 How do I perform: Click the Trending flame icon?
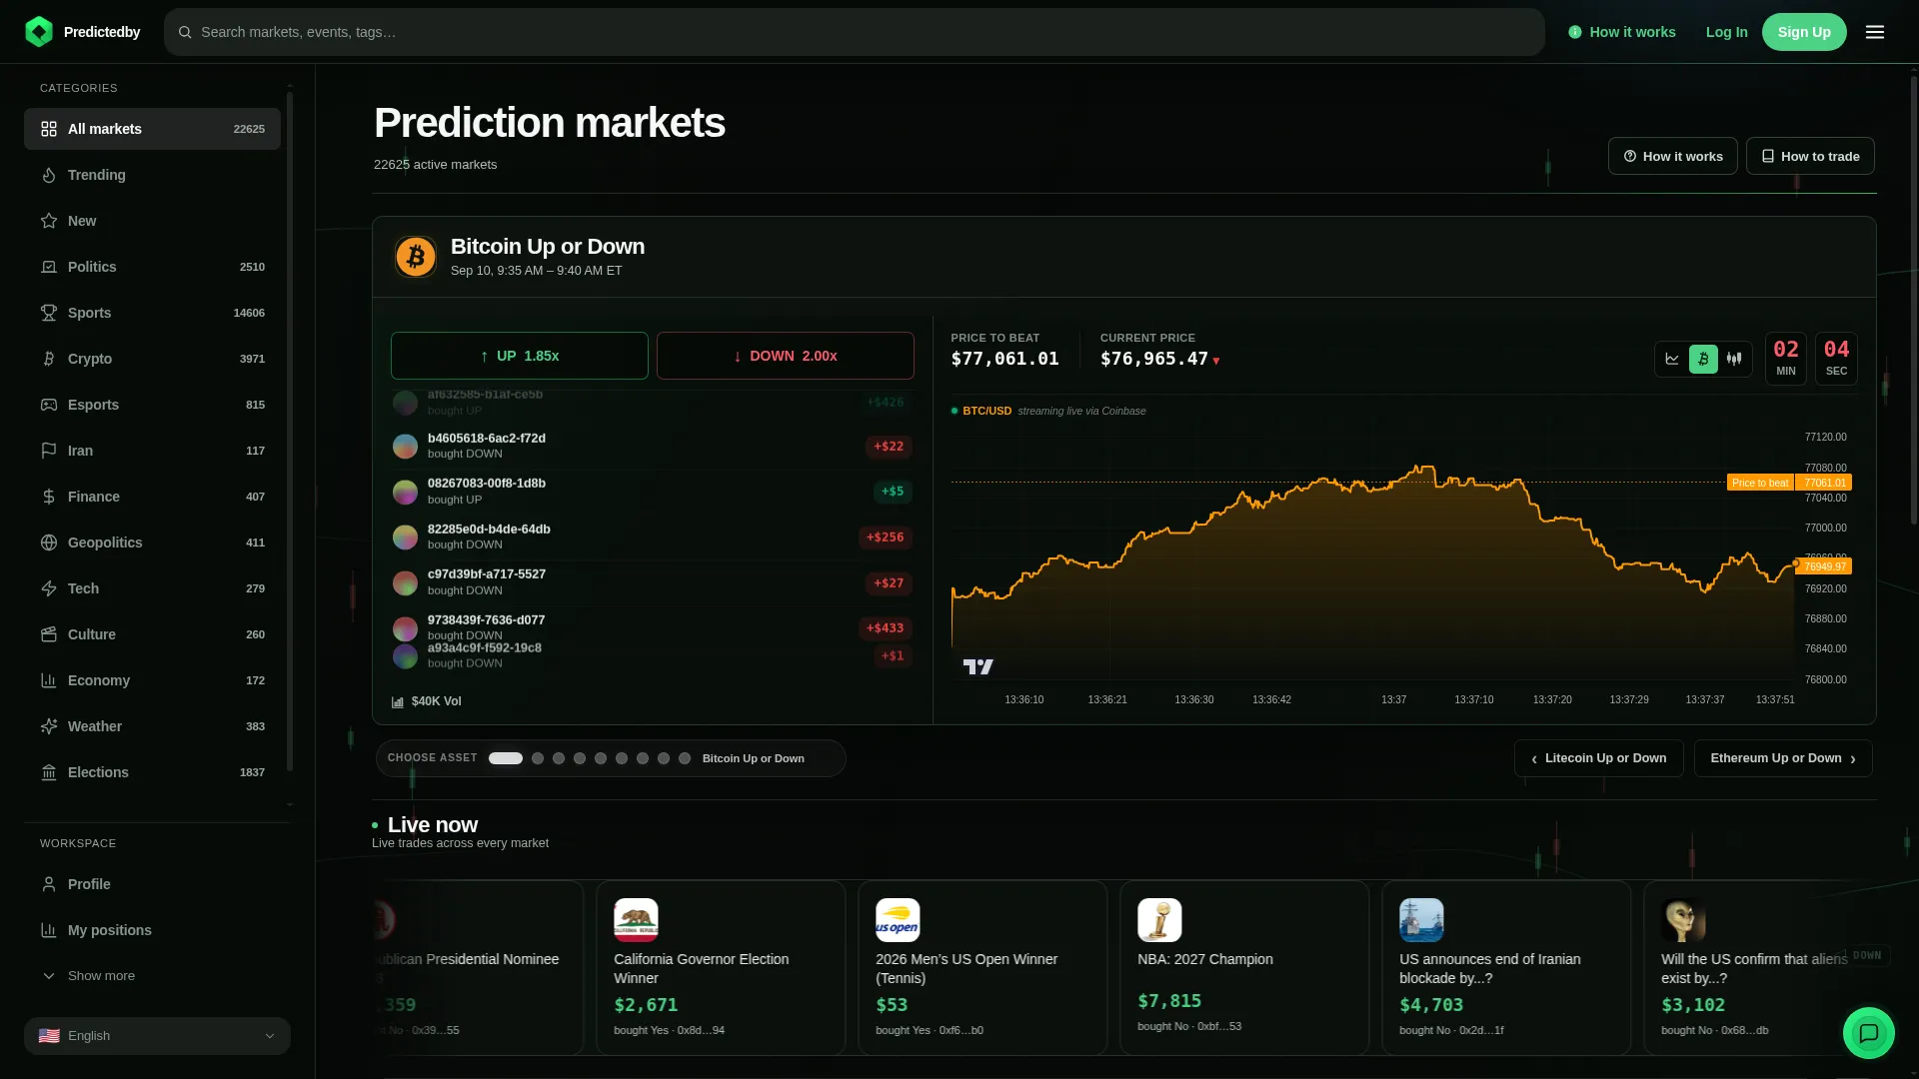click(49, 175)
